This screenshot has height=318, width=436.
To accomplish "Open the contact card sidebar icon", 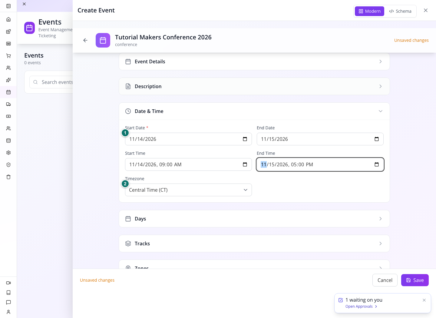I will (x=8, y=44).
